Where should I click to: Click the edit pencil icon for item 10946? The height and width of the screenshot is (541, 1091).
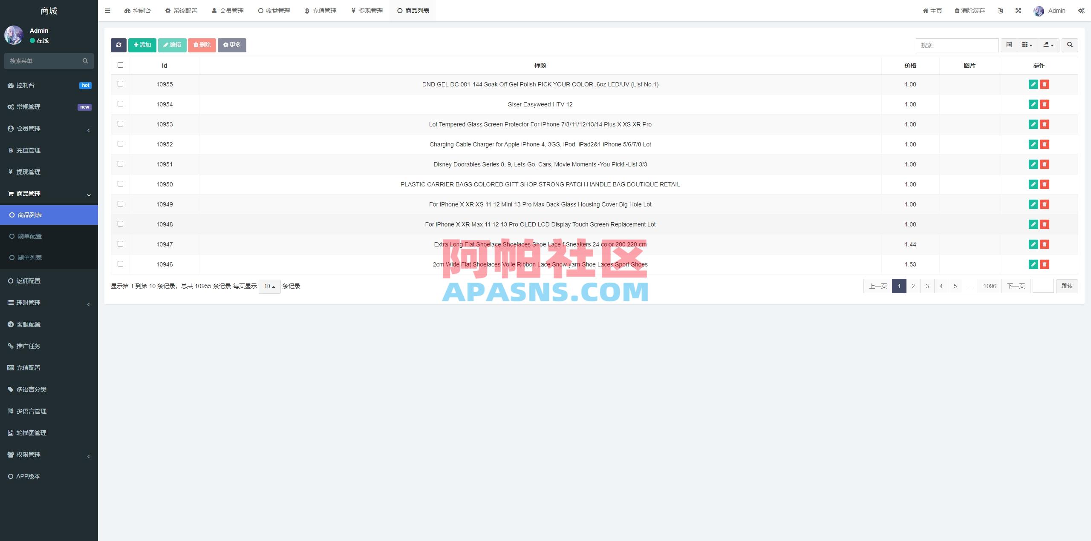(1033, 264)
